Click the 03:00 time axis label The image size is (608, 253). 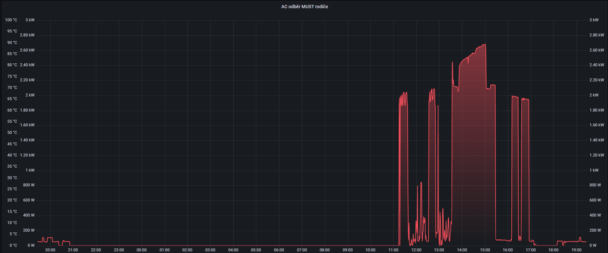210,250
